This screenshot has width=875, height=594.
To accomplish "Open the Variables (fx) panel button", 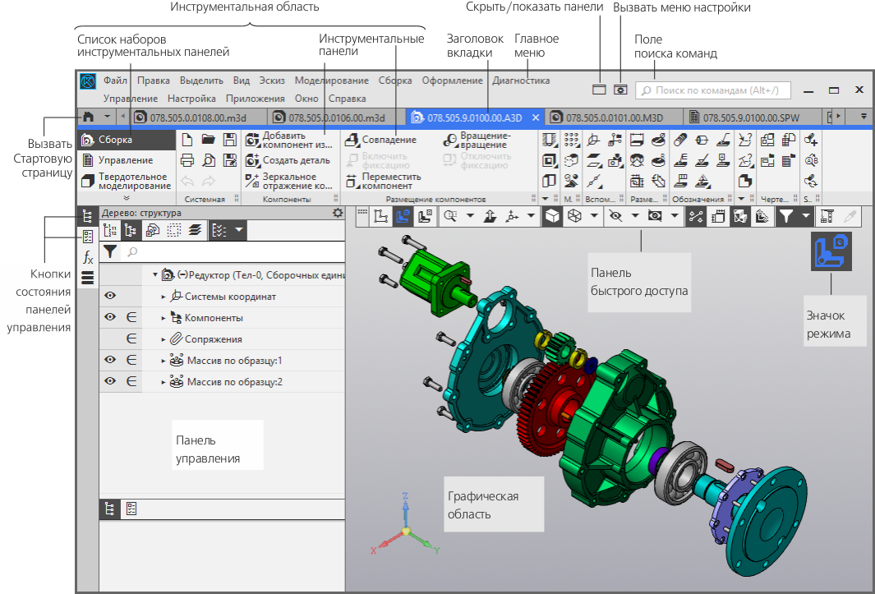I will click(x=88, y=257).
